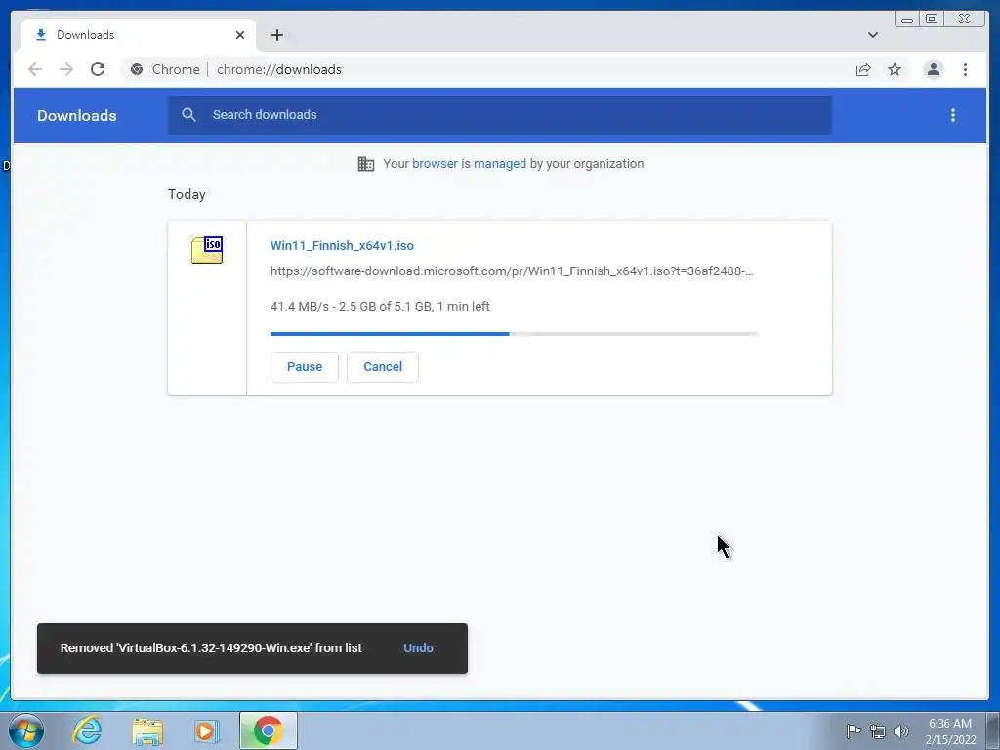This screenshot has height=750, width=1000.
Task: Close the Downloads tab
Action: coord(240,35)
